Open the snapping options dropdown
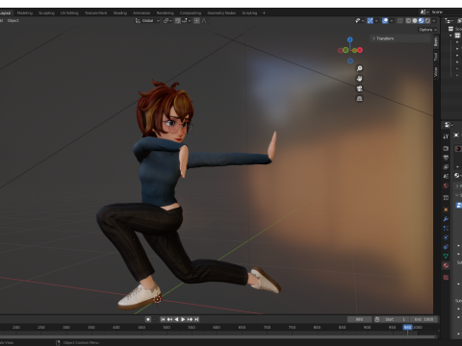The image size is (462, 346). click(187, 20)
